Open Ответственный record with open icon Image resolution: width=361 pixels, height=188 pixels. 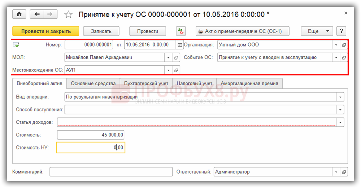(344, 172)
